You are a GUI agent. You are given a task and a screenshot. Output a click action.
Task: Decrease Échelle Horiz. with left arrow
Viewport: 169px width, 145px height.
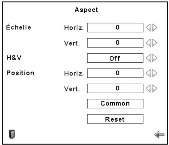149,28
